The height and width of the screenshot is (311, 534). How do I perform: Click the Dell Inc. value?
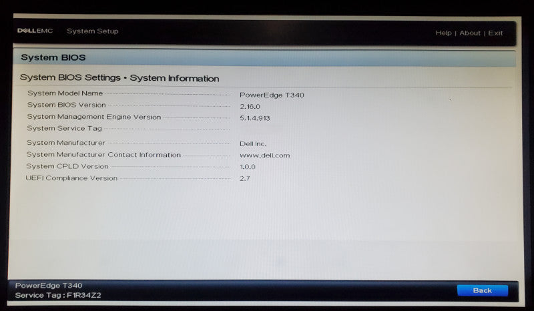point(253,143)
